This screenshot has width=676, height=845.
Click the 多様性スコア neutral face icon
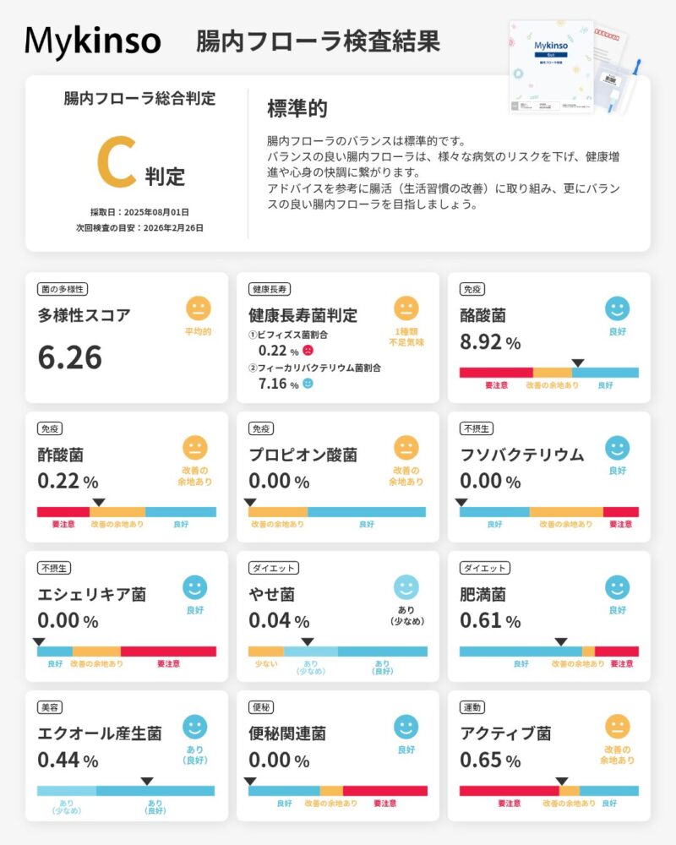pyautogui.click(x=198, y=308)
